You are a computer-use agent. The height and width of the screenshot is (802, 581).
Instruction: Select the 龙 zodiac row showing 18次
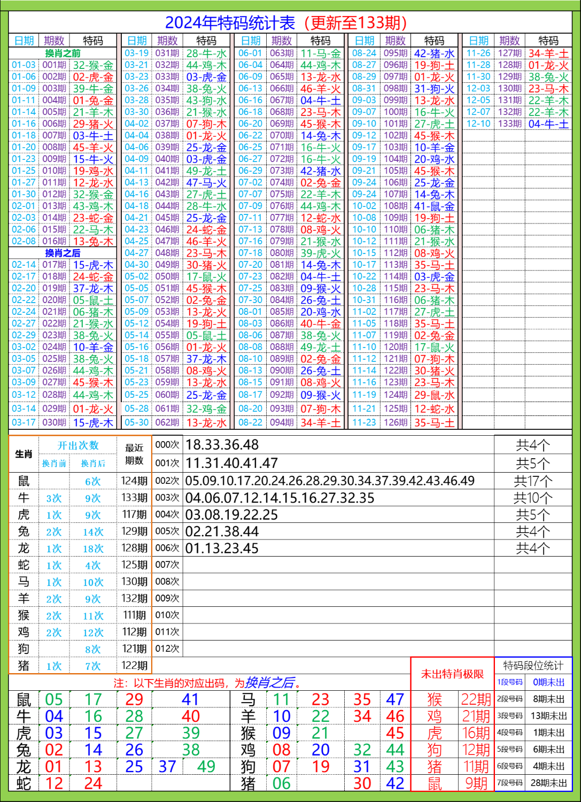click(x=91, y=548)
